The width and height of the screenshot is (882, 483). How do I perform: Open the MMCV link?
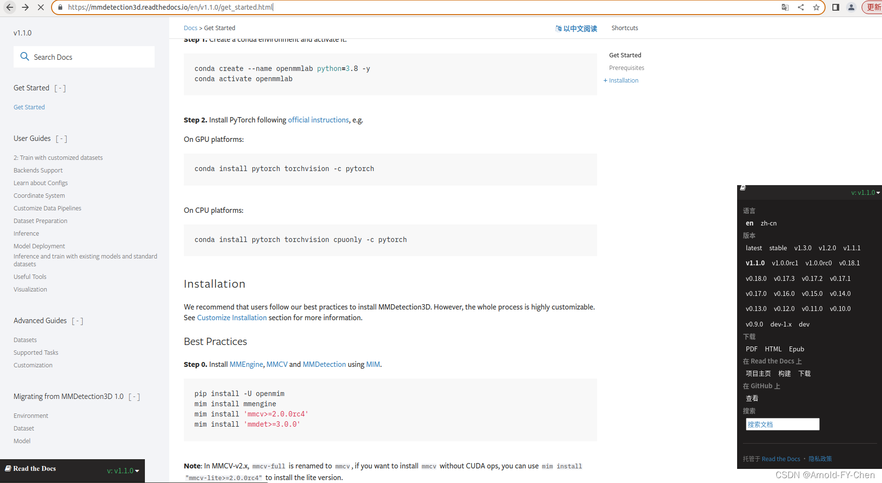(277, 364)
